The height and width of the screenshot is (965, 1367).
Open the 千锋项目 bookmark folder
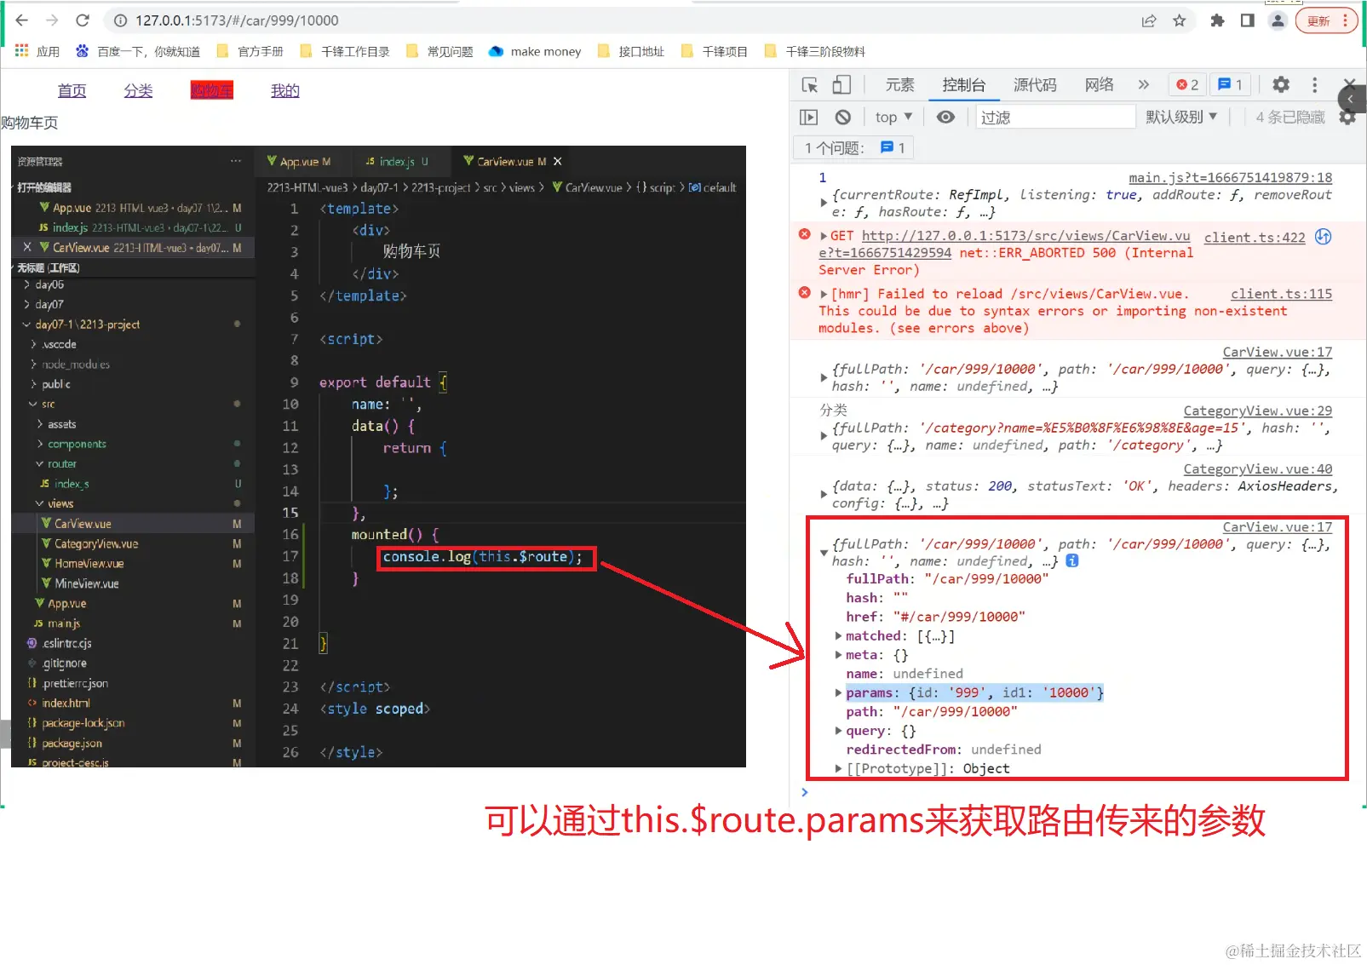tap(715, 51)
